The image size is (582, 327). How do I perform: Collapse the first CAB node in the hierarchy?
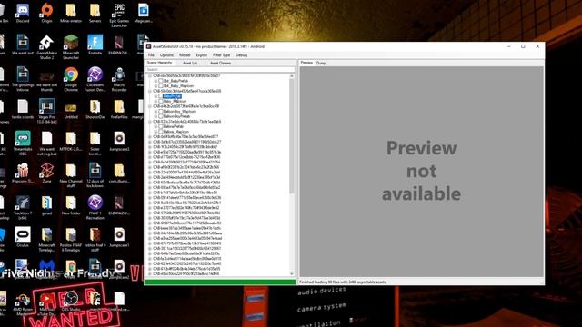pos(150,75)
